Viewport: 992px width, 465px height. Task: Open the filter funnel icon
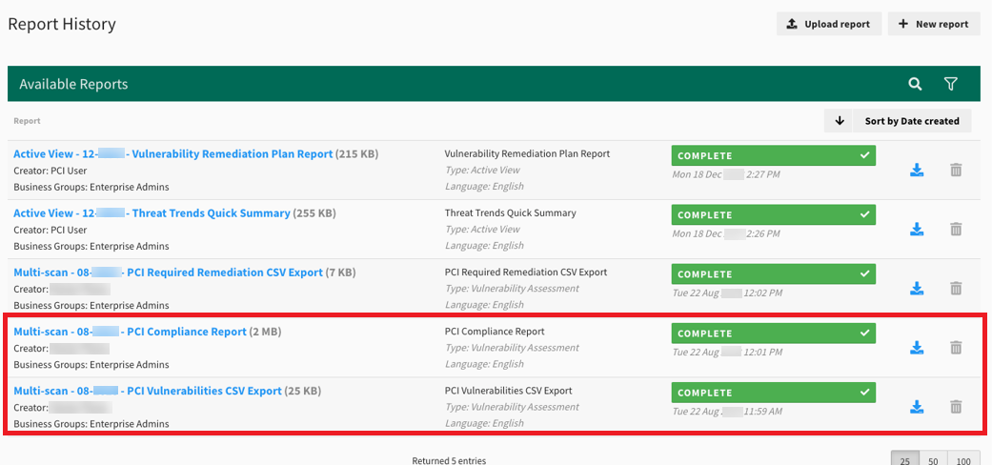(x=950, y=84)
